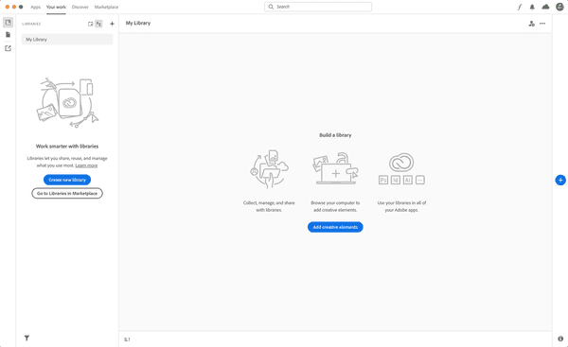The width and height of the screenshot is (568, 347).
Task: Click the Create new library button
Action: pos(67,180)
